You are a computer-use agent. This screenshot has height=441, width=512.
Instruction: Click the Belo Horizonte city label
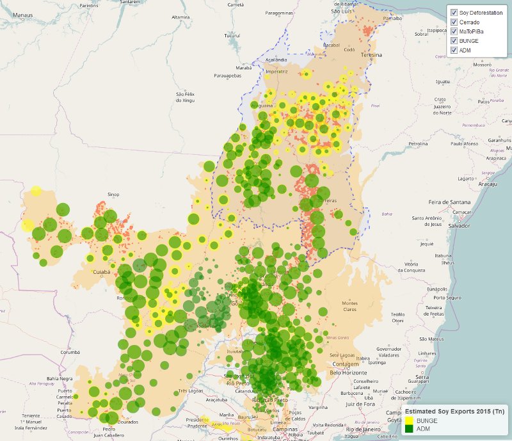pyautogui.click(x=348, y=373)
